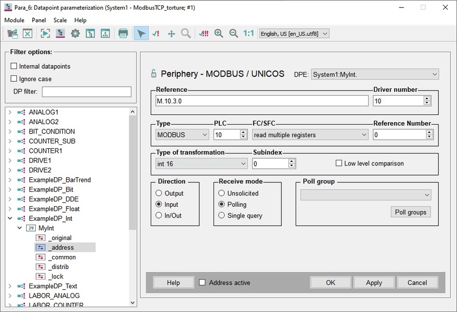457x312 pixels.
Task: Click the printer icon in toolbar
Action: coord(123,33)
